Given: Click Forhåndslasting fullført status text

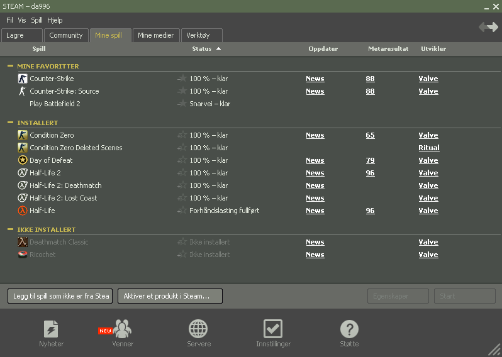Looking at the screenshot, I should 224,211.
